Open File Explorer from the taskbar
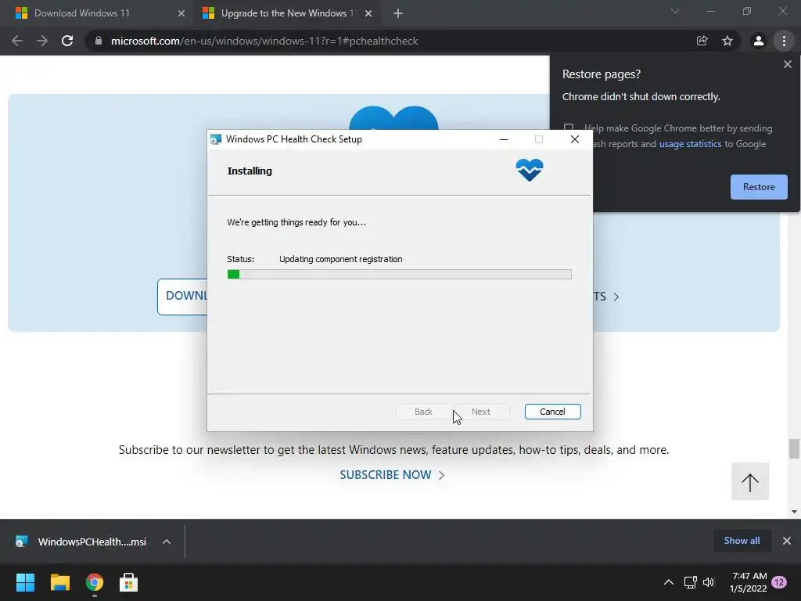This screenshot has height=601, width=801. pyautogui.click(x=59, y=582)
